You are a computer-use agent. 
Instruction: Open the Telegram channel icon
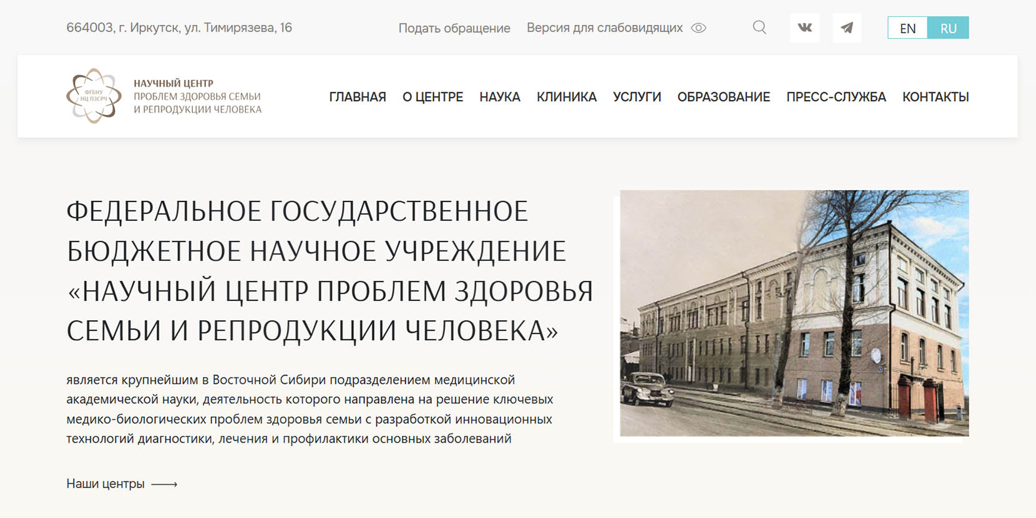[847, 27]
